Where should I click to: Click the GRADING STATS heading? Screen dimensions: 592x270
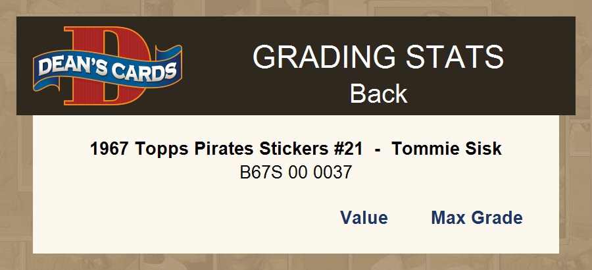(378, 57)
